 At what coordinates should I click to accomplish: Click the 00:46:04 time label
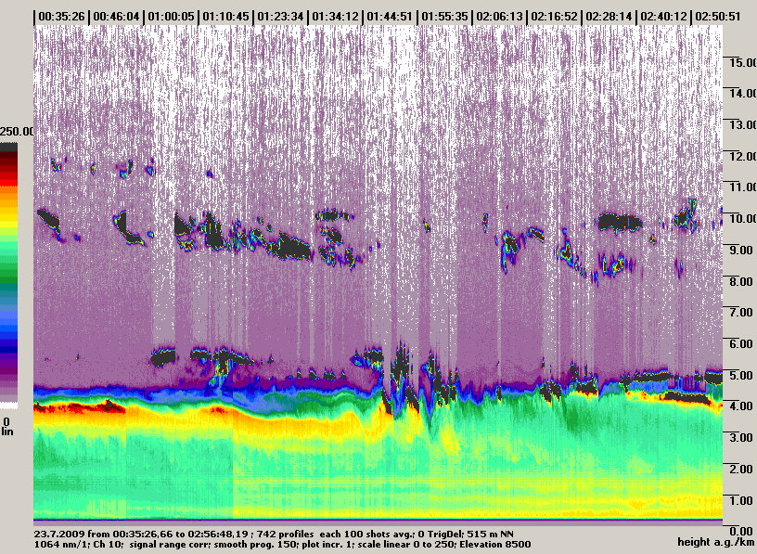click(x=116, y=17)
